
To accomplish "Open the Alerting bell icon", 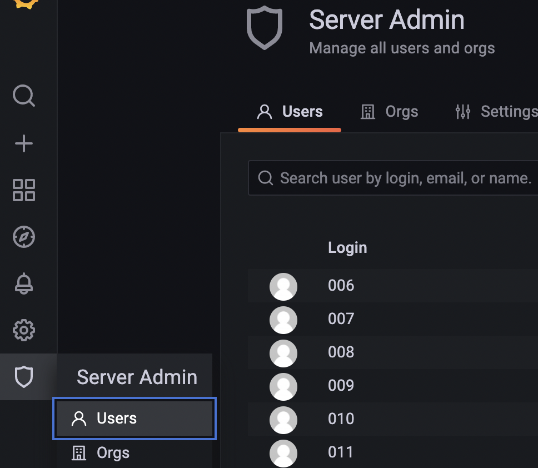I will 23,283.
